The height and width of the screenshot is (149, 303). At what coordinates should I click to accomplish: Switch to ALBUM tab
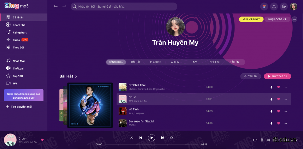pyautogui.click(x=175, y=62)
